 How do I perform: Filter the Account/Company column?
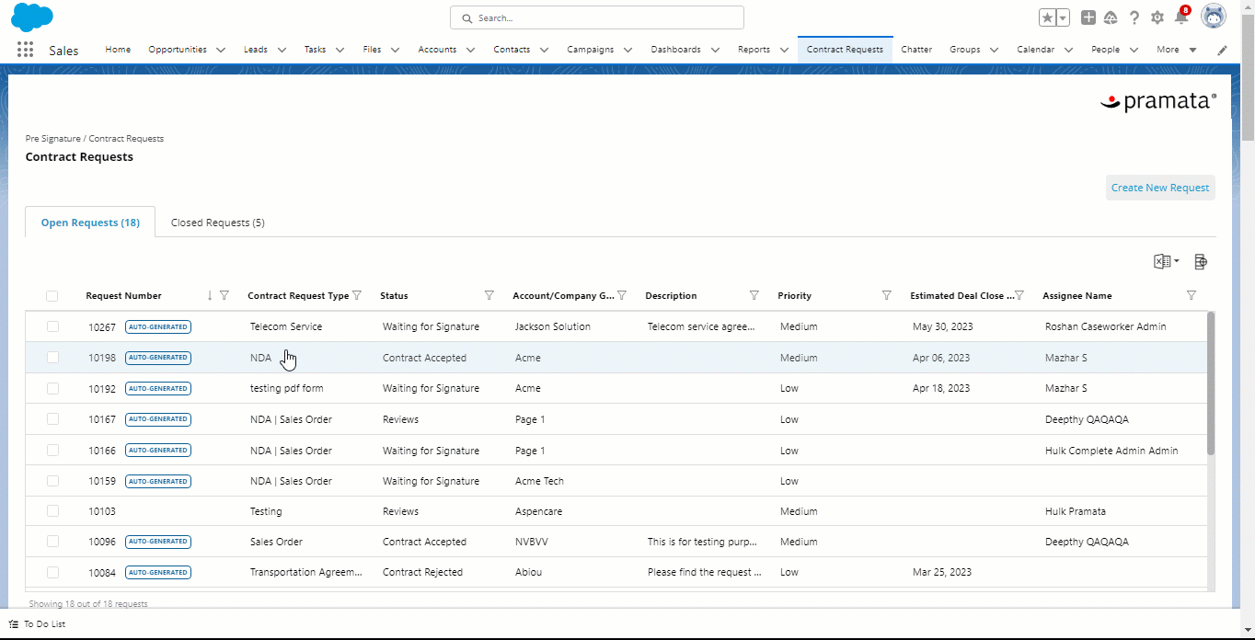(x=622, y=295)
